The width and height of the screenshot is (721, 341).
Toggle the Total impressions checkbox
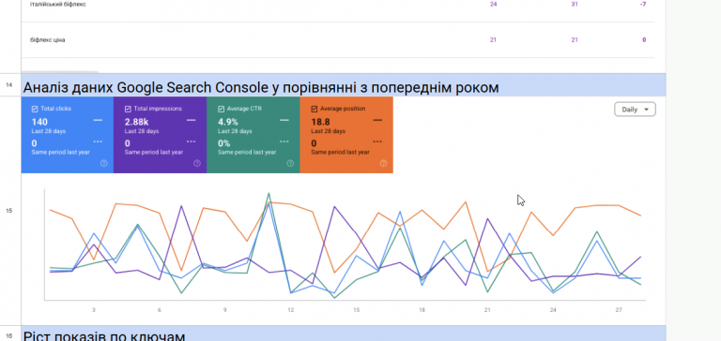(x=128, y=110)
